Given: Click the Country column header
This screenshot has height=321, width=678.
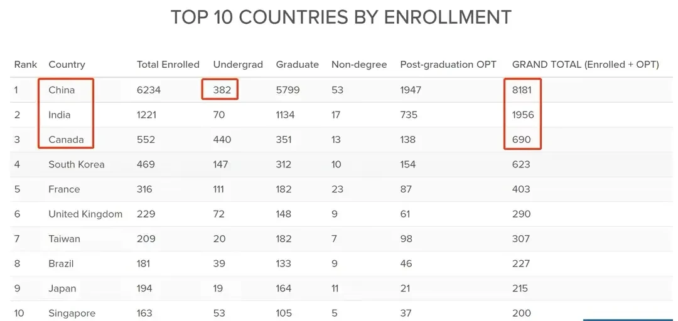Looking at the screenshot, I should [67, 65].
